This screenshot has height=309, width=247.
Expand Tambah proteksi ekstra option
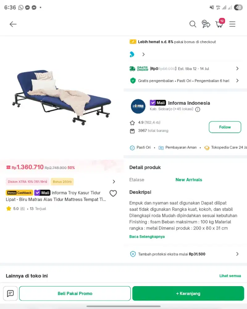click(184, 254)
